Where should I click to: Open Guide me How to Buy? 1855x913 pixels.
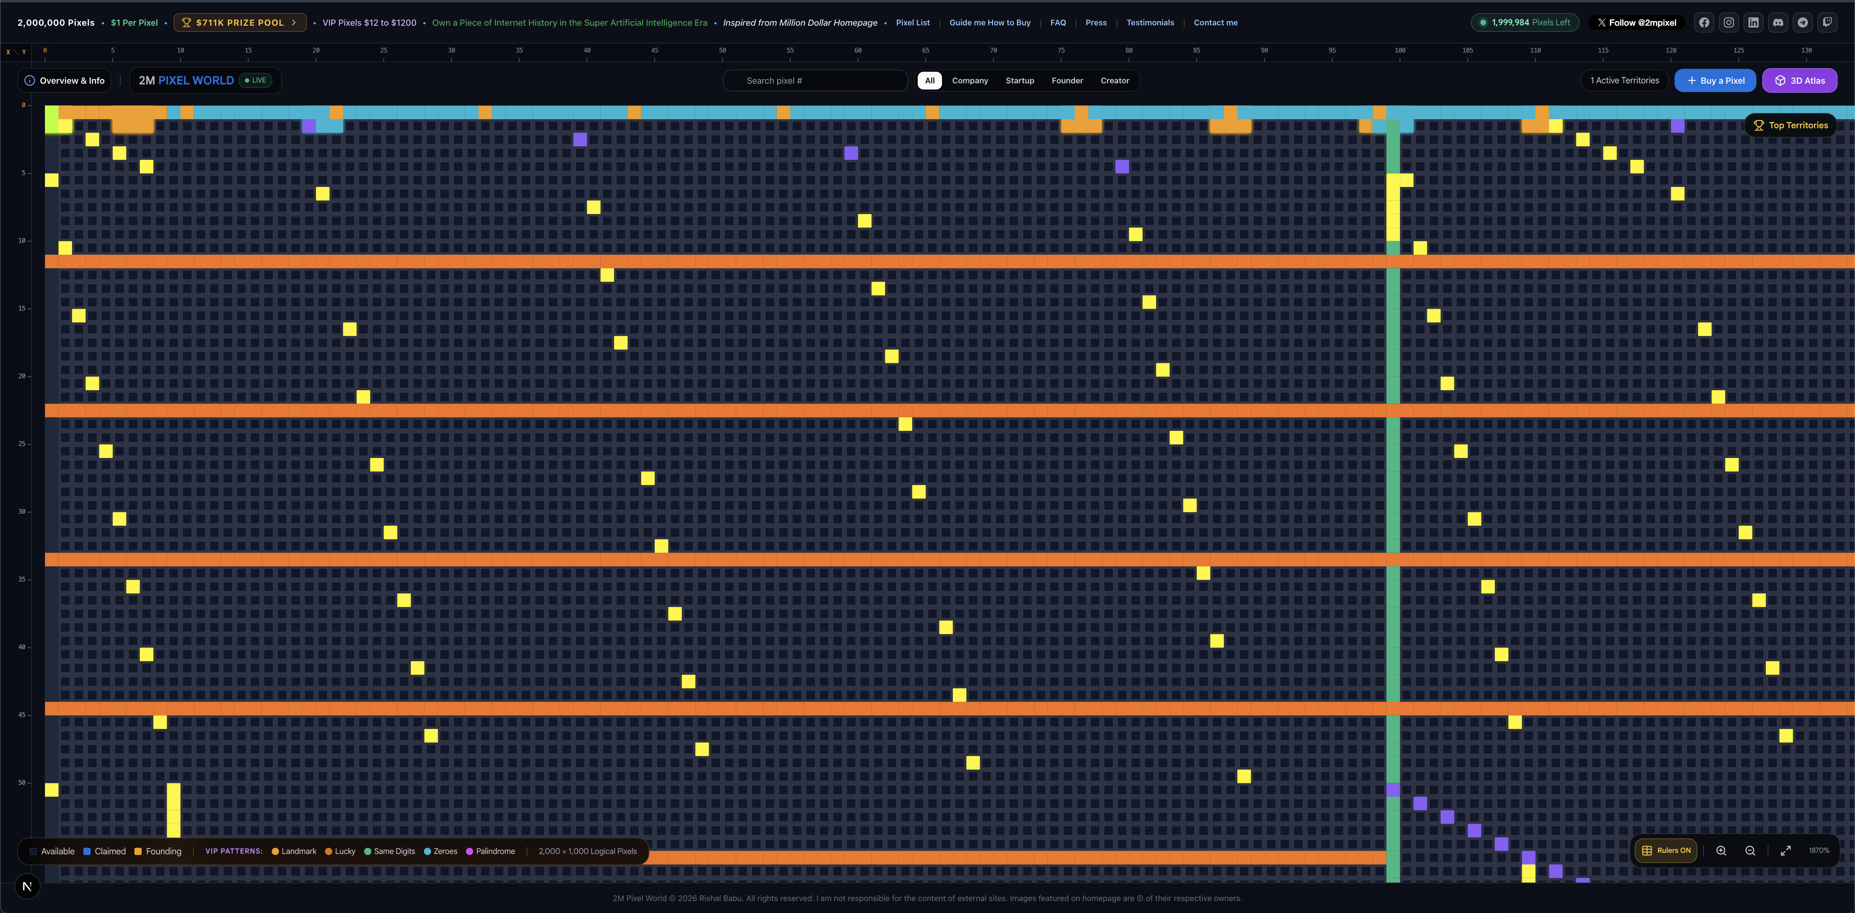[989, 22]
